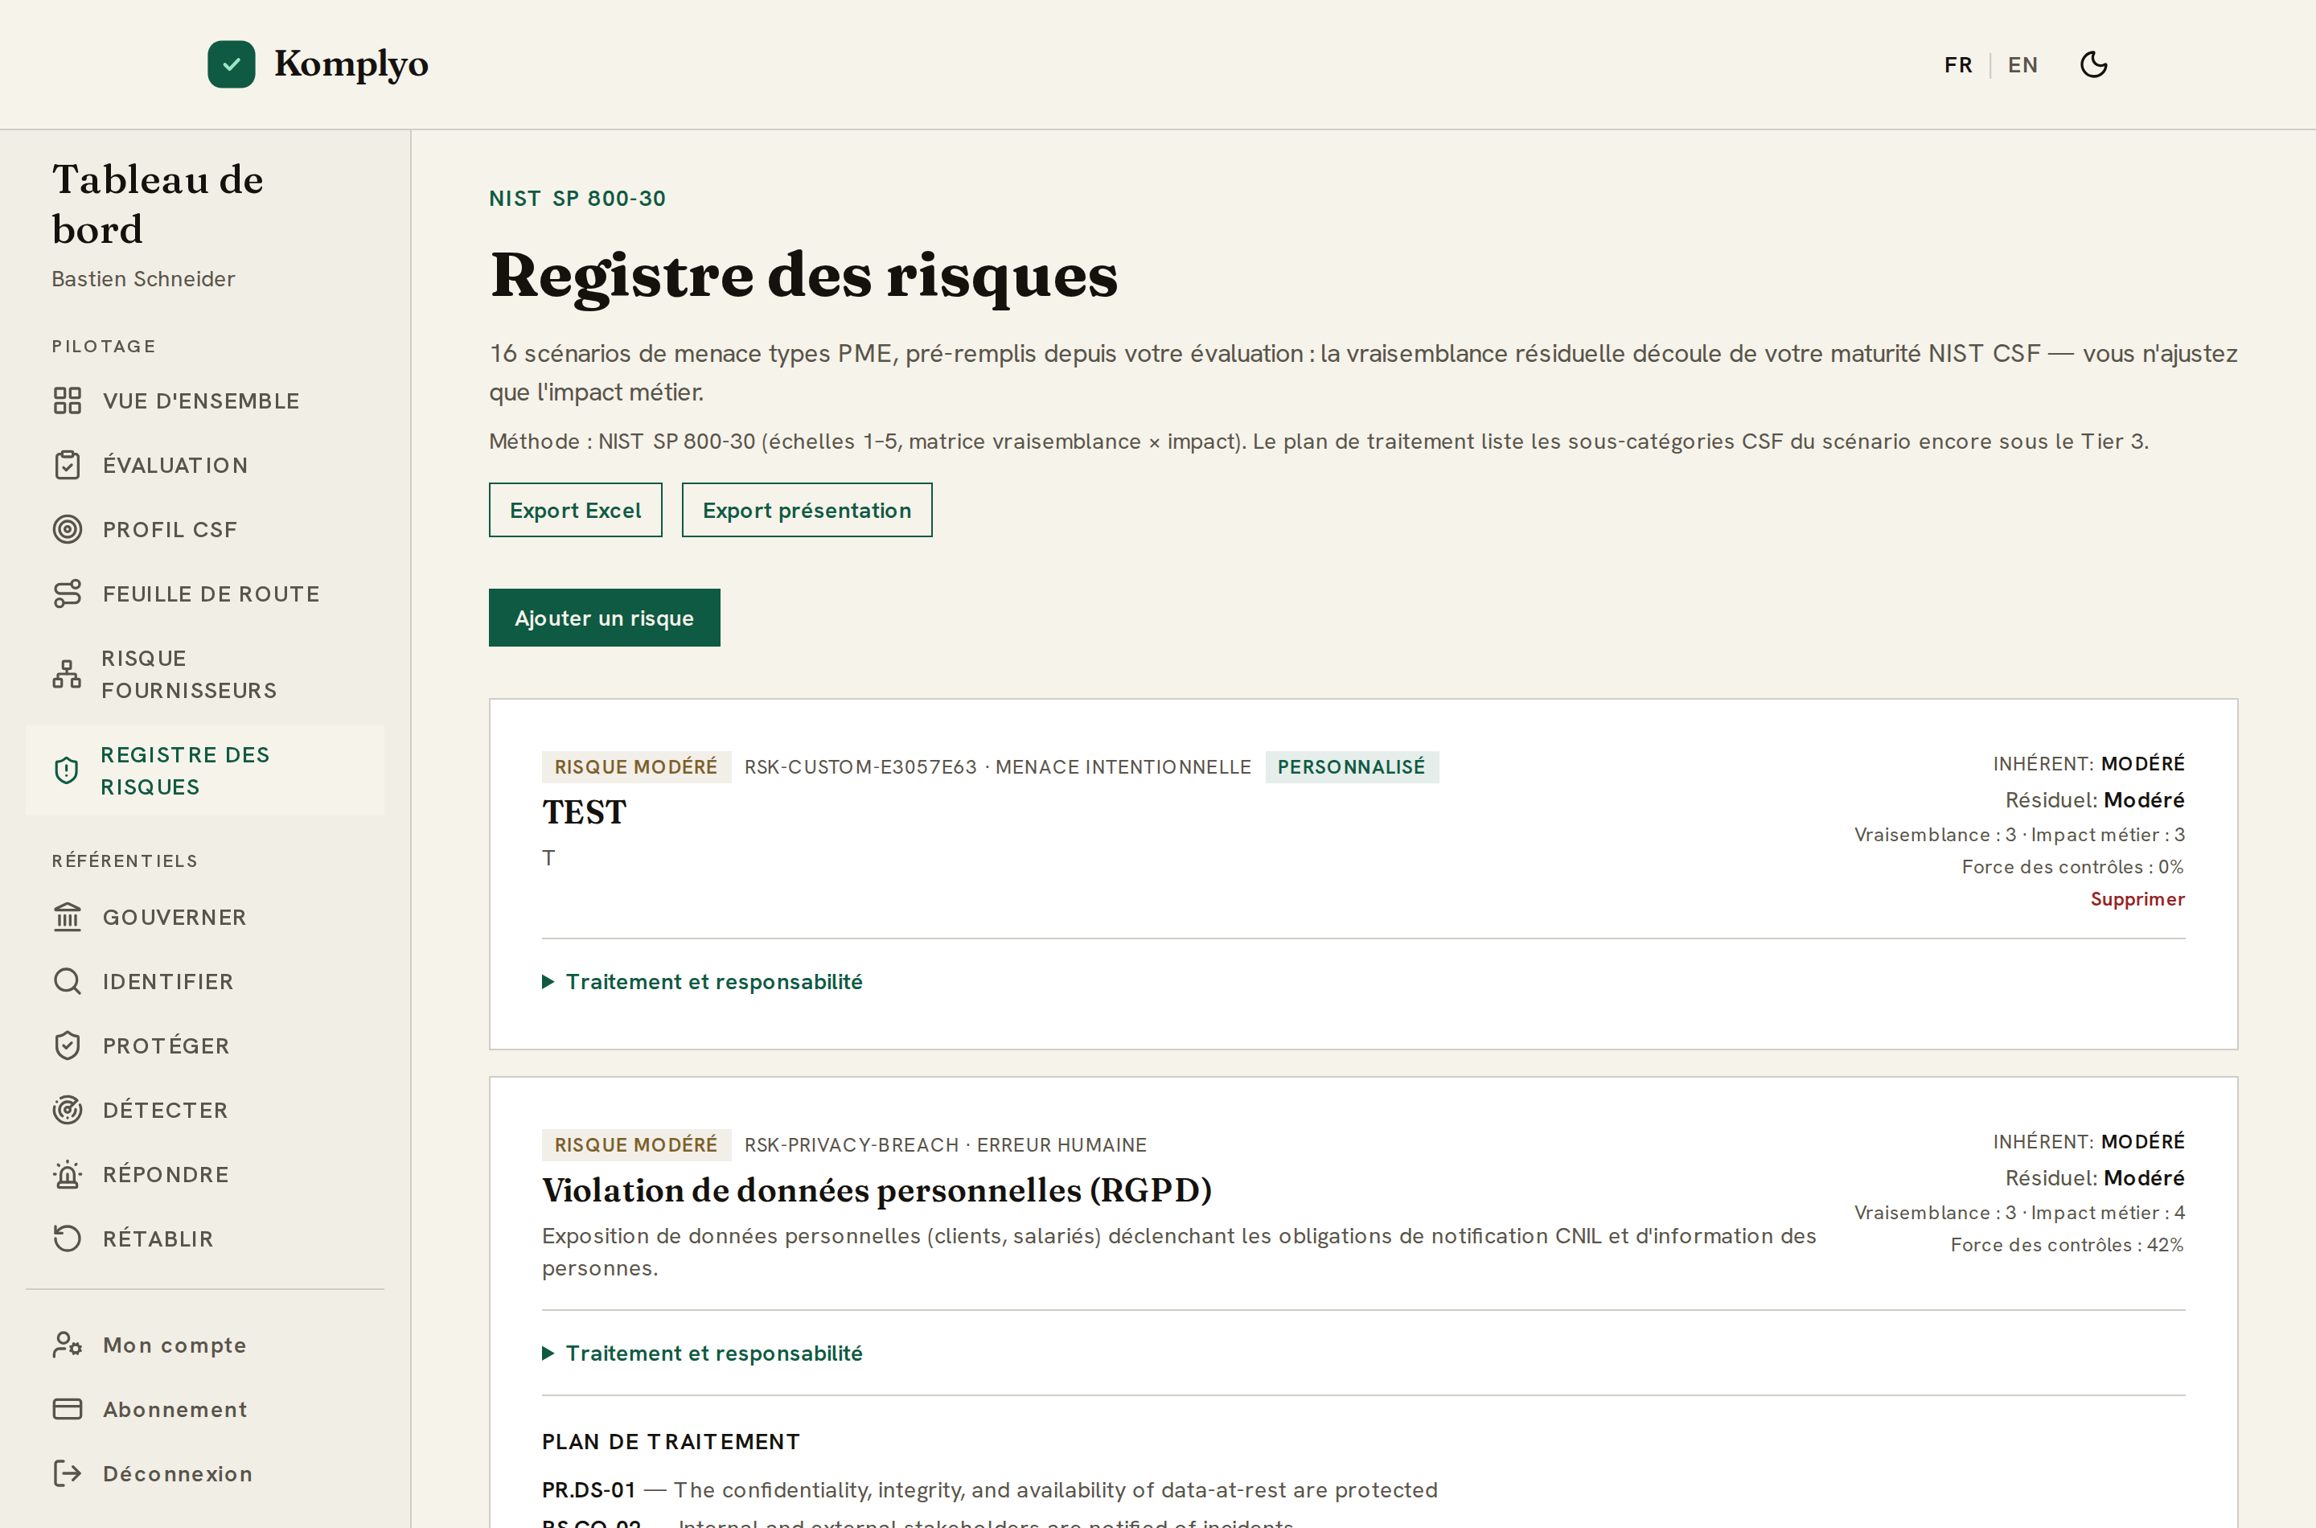
Task: Click RISQUE MODÉRÉ badge on RSK-PRIVACY-BREACH card
Action: pos(636,1145)
